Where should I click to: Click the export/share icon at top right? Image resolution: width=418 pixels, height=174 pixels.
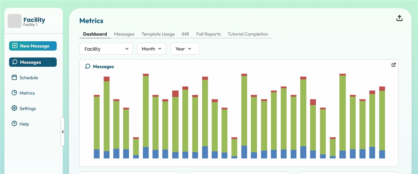point(399,18)
